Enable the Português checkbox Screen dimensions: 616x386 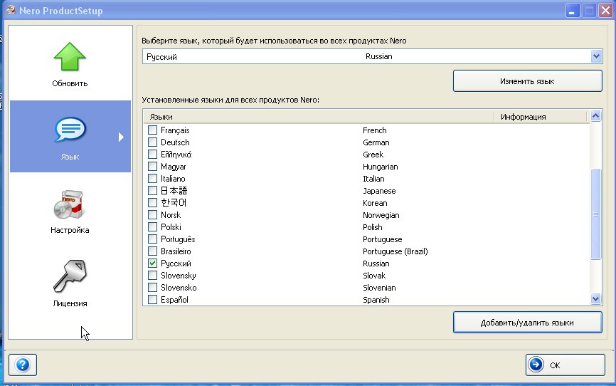[152, 239]
